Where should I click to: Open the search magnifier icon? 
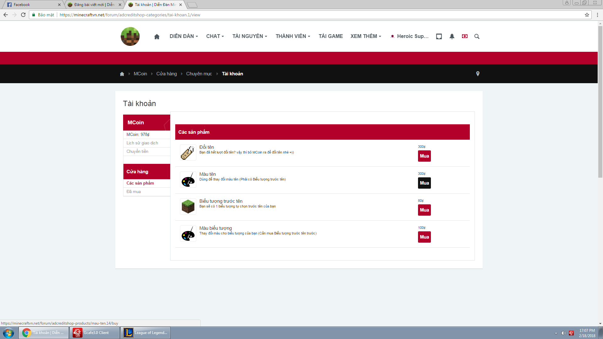477,36
